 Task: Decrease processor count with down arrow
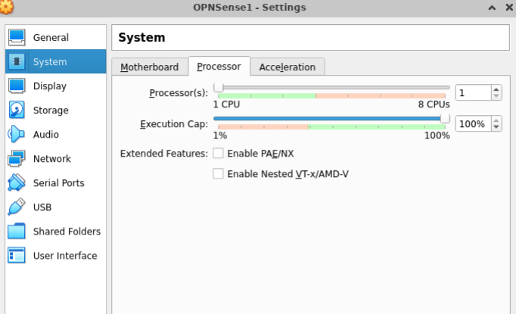point(496,96)
